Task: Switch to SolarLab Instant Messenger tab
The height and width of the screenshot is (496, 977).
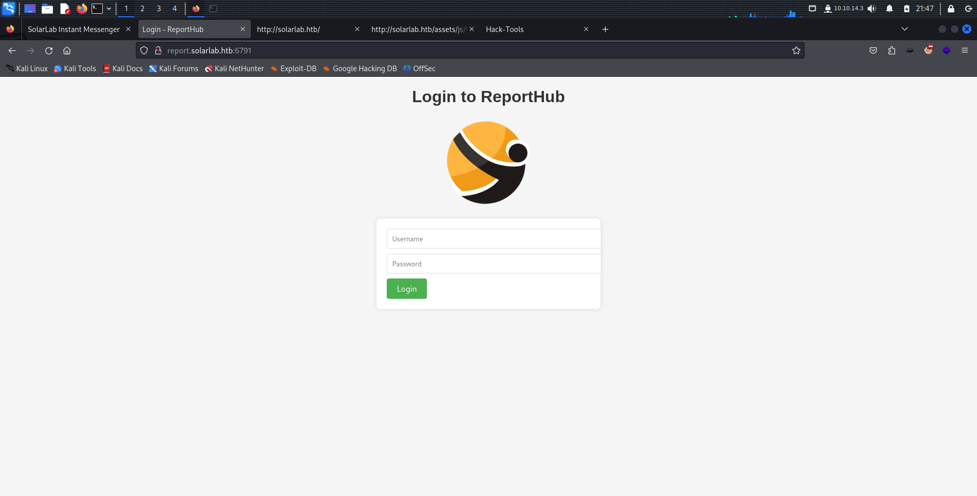Action: point(74,29)
